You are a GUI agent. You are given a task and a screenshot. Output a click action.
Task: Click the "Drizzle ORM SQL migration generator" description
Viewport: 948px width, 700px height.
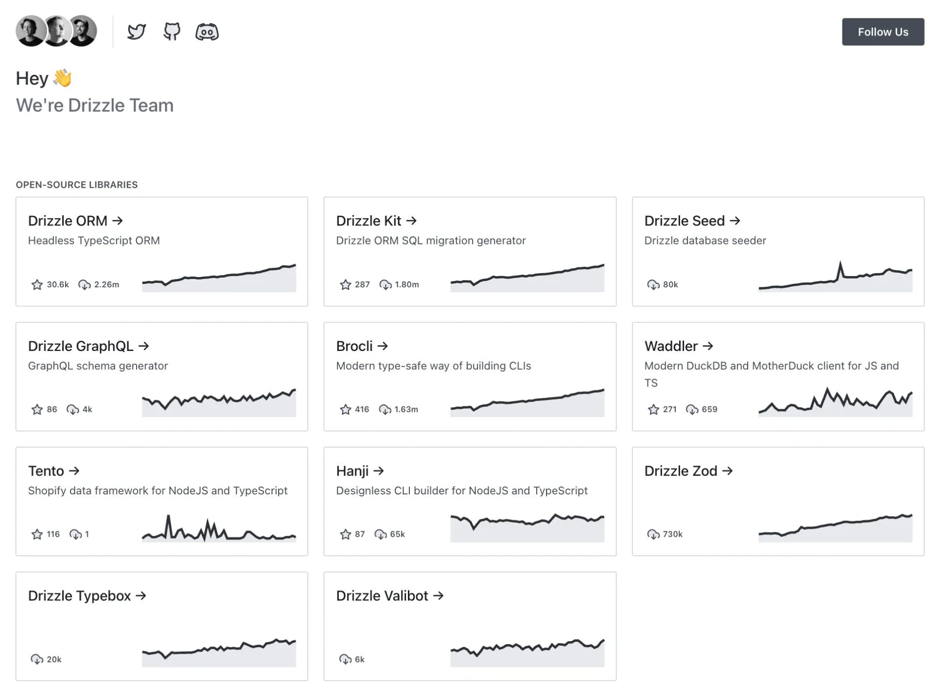431,241
